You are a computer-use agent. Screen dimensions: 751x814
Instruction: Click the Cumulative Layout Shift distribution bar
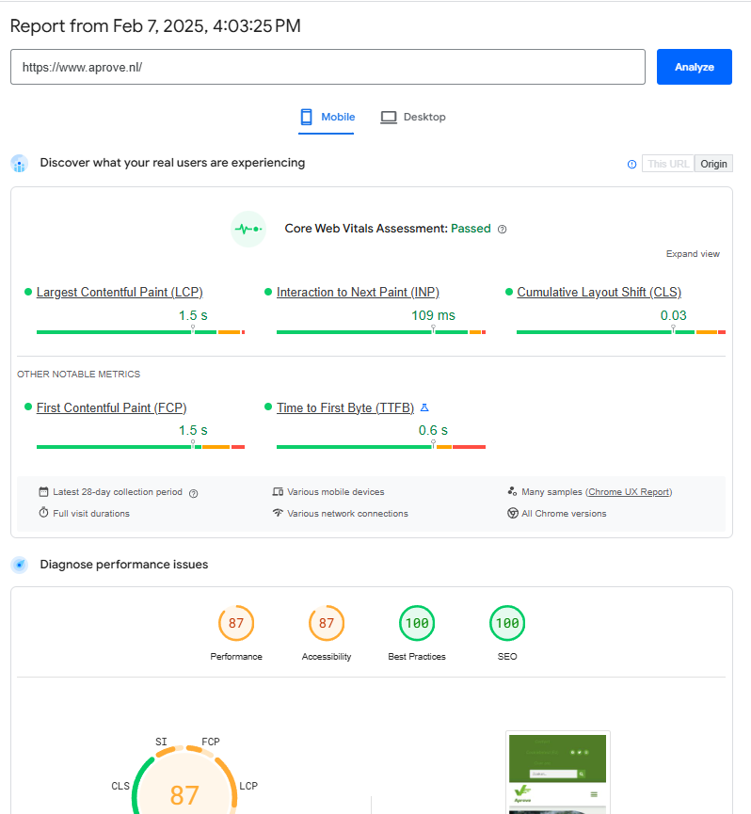coord(620,332)
